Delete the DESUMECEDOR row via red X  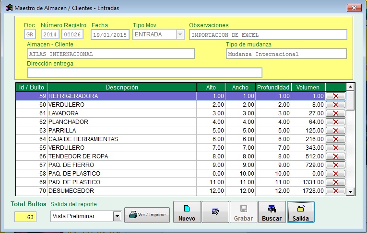pos(335,191)
